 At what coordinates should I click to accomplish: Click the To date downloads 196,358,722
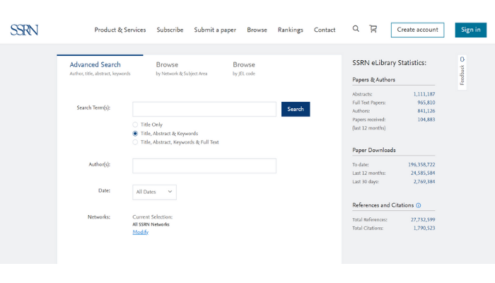(x=421, y=165)
